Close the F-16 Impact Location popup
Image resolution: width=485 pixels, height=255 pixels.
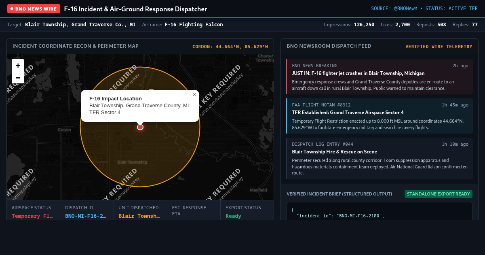point(194,95)
